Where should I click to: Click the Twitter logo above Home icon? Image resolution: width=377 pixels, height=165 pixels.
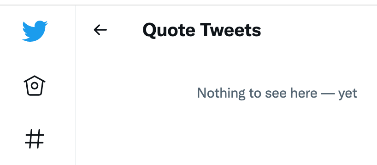tap(35, 31)
